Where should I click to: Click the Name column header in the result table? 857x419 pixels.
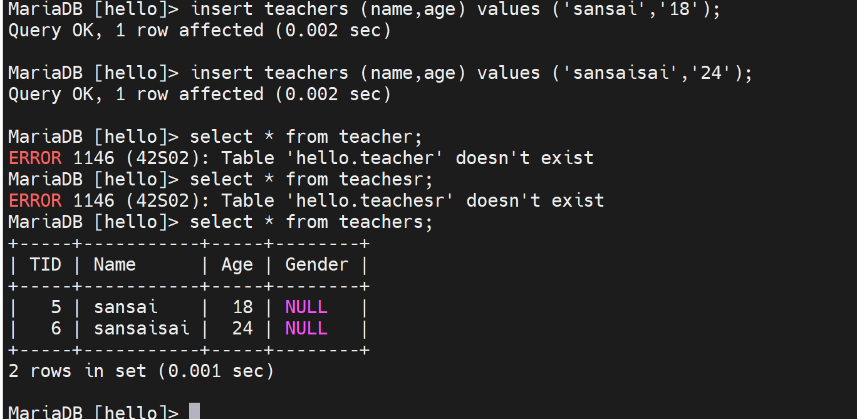pyautogui.click(x=115, y=265)
